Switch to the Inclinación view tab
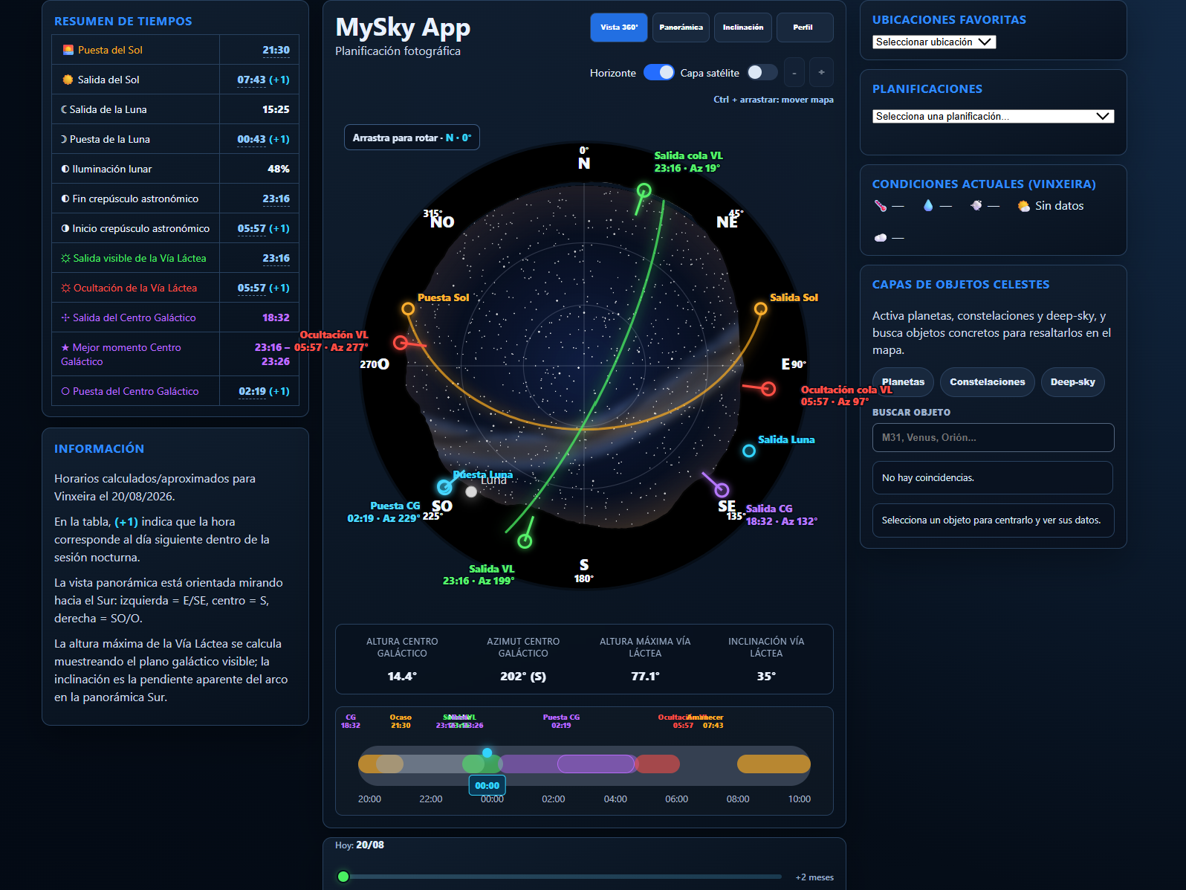This screenshot has width=1186, height=890. tap(743, 28)
